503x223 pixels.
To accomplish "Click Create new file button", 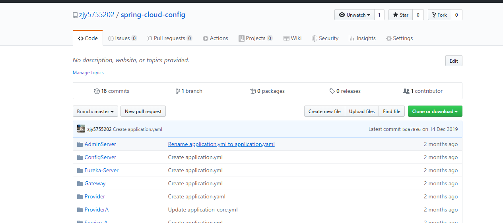I will pos(324,111).
